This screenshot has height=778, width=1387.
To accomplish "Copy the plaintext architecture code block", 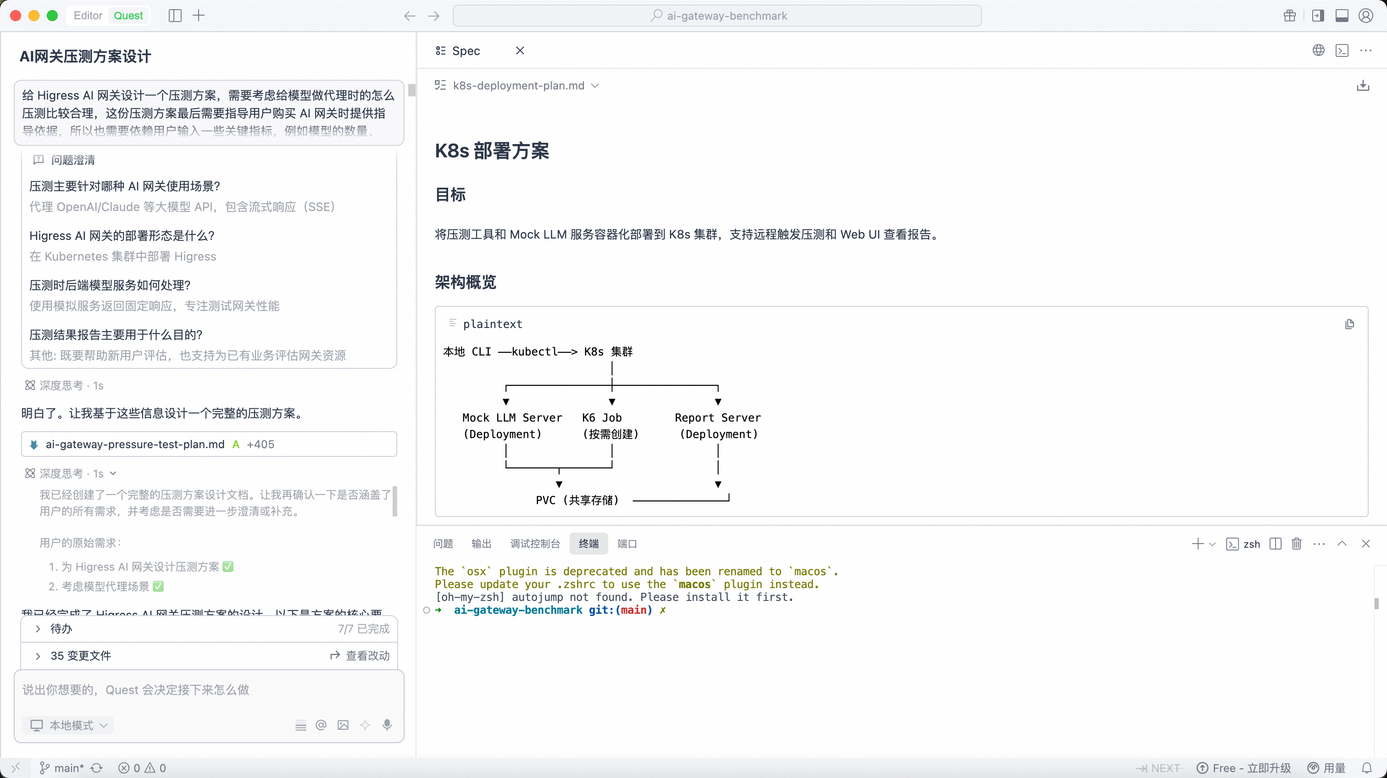I will [1349, 324].
